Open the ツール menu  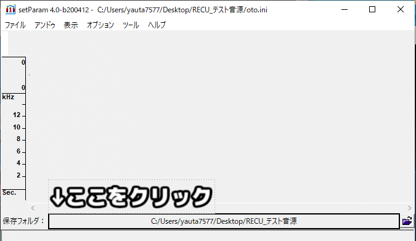(x=131, y=25)
